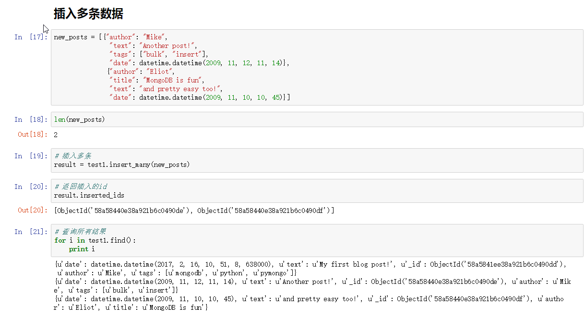Viewport: 585px width, 317px height.
Task: Click the insert_many(new_posts) code line
Action: (x=122, y=164)
